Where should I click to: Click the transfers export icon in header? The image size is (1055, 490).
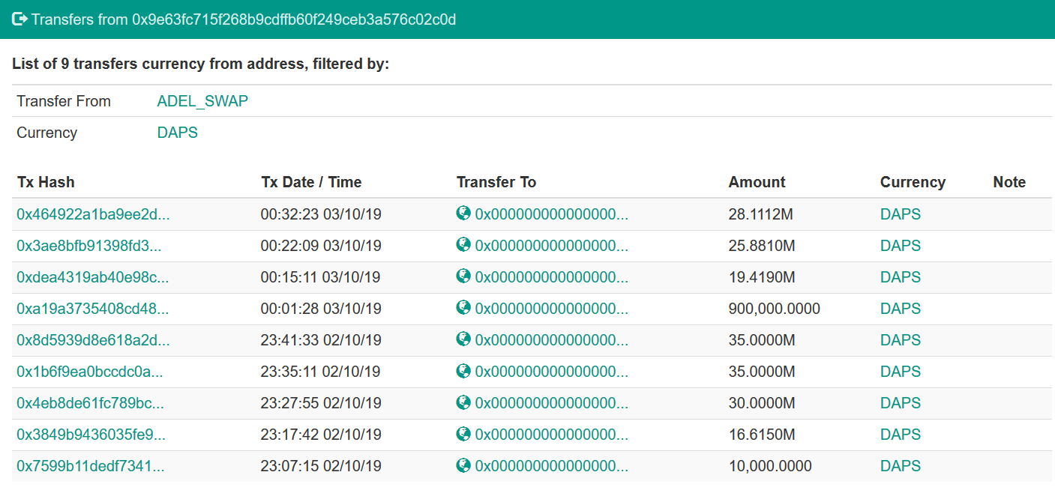(20, 19)
